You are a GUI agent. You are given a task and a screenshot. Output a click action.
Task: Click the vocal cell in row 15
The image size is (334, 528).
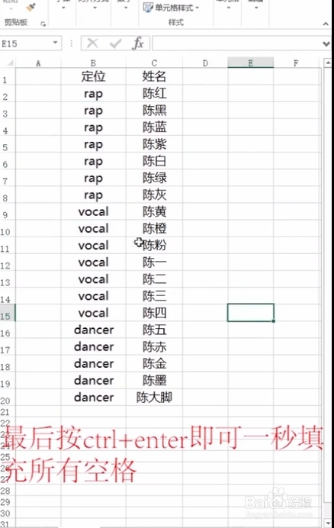[x=93, y=313]
